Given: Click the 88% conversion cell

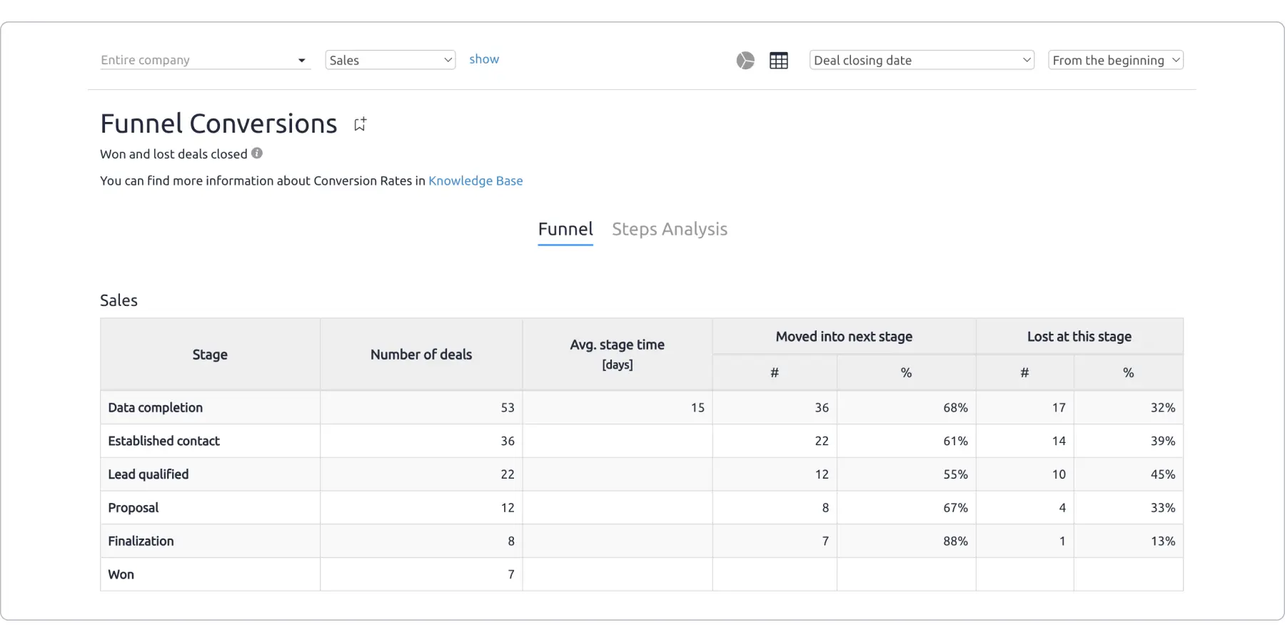Looking at the screenshot, I should pos(906,541).
